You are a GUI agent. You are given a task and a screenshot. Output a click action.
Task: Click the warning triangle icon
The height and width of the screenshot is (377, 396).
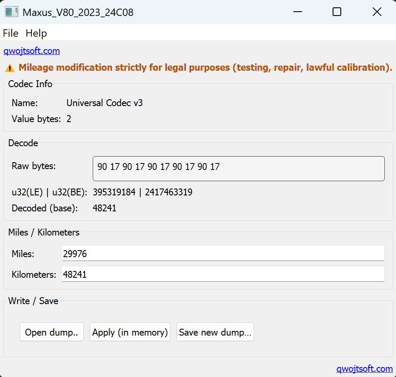pos(9,67)
